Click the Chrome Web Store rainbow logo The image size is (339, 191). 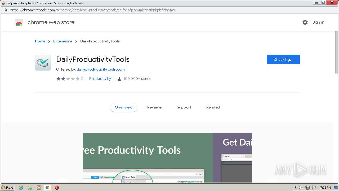coord(19,23)
